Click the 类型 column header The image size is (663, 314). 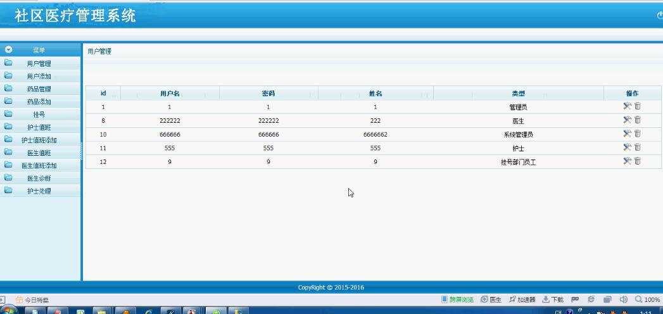[x=519, y=94]
